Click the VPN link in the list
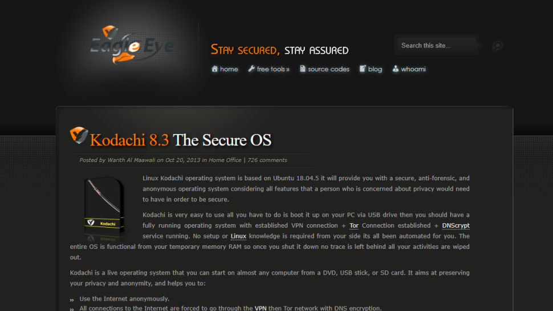 (261, 308)
